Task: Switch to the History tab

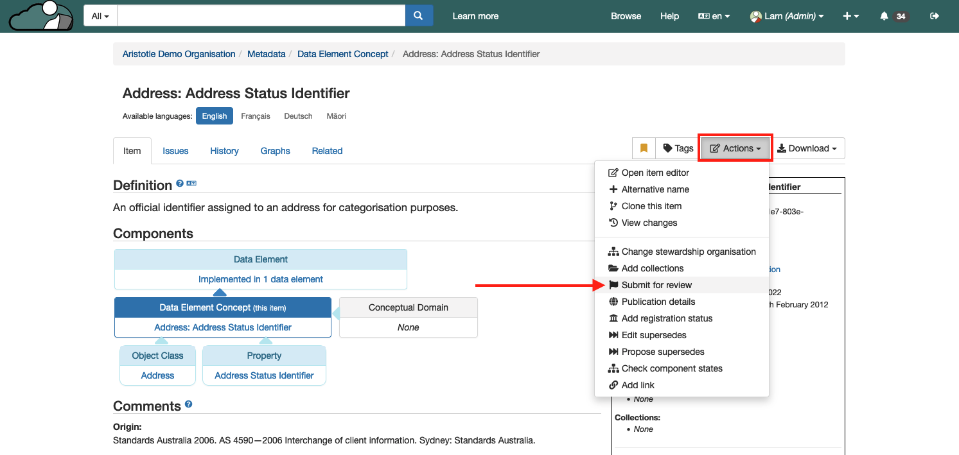Action: pyautogui.click(x=224, y=151)
